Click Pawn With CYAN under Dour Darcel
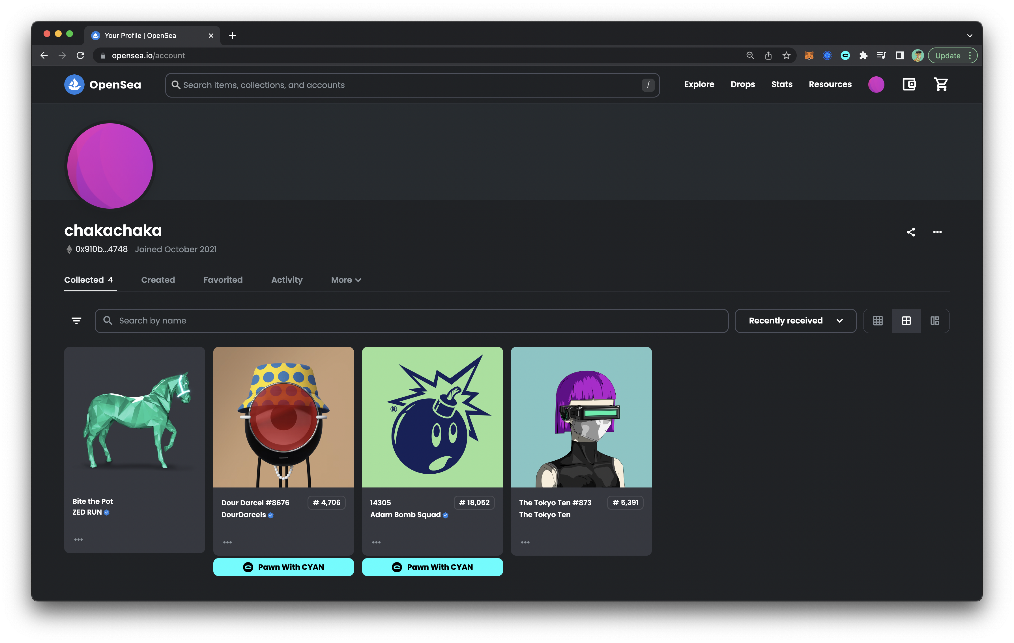 click(283, 567)
